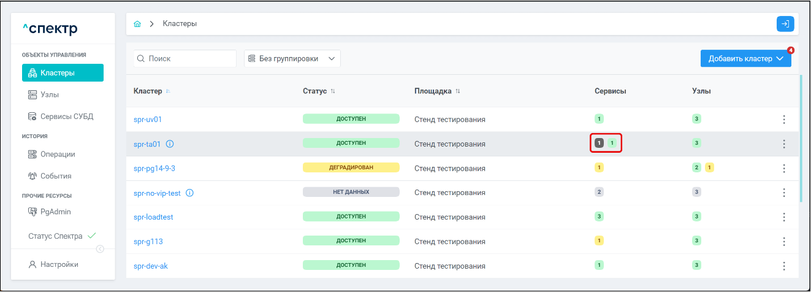Image resolution: width=811 pixels, height=292 pixels.
Task: Open three-dot menu for spr-pg14-9-3 row
Action: tap(783, 168)
